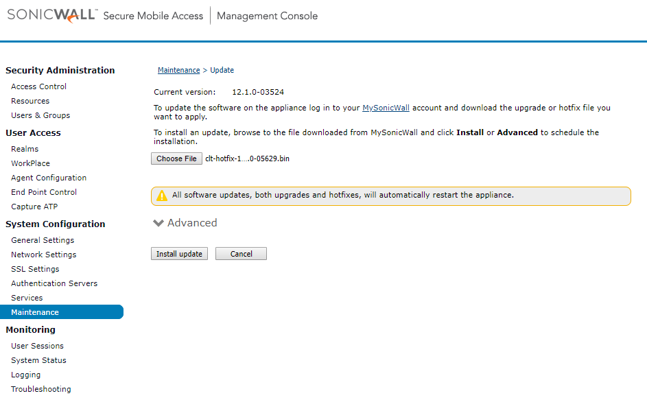Cancel the software update
The height and width of the screenshot is (411, 647).
click(x=241, y=254)
